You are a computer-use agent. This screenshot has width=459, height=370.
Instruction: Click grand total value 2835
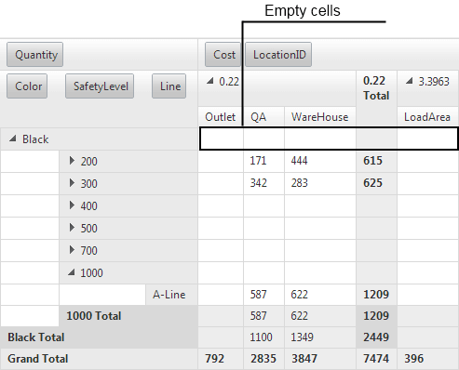263,359
